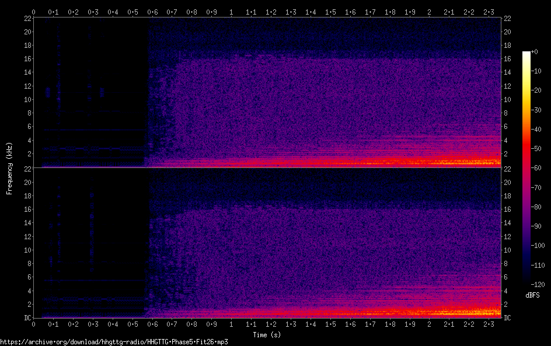
Task: Select the upper channel spectrogram plot
Action: click(267, 92)
